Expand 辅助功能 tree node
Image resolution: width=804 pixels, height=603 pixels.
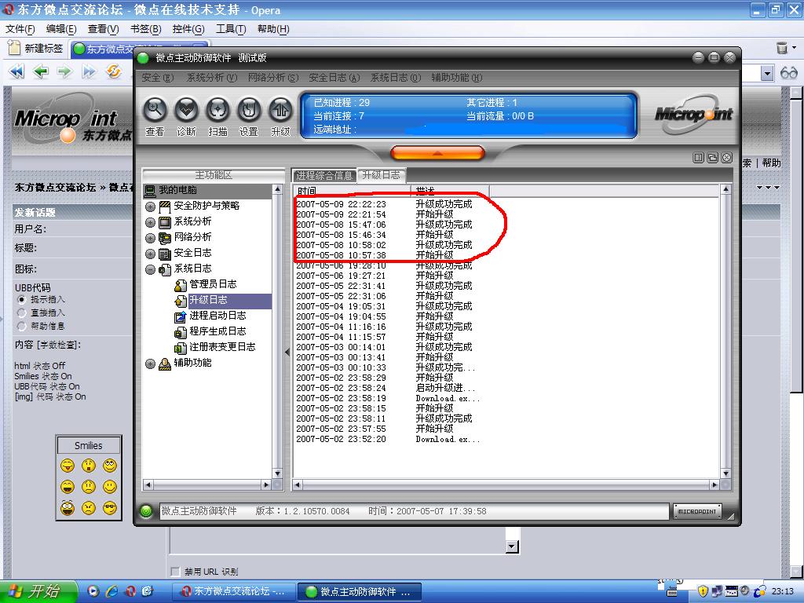pos(150,364)
